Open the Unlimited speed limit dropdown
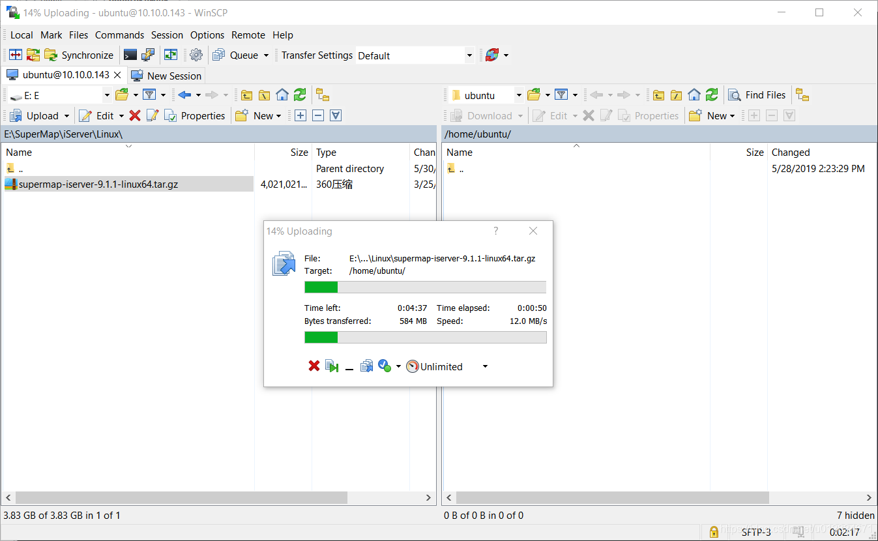The height and width of the screenshot is (541, 878). coord(447,366)
